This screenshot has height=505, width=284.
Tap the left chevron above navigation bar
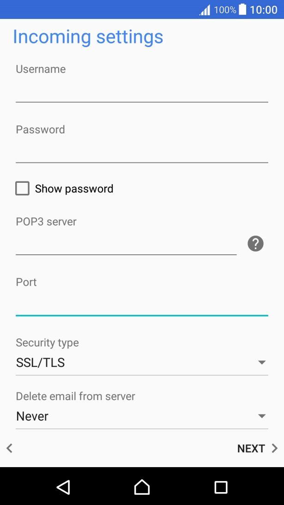10,448
